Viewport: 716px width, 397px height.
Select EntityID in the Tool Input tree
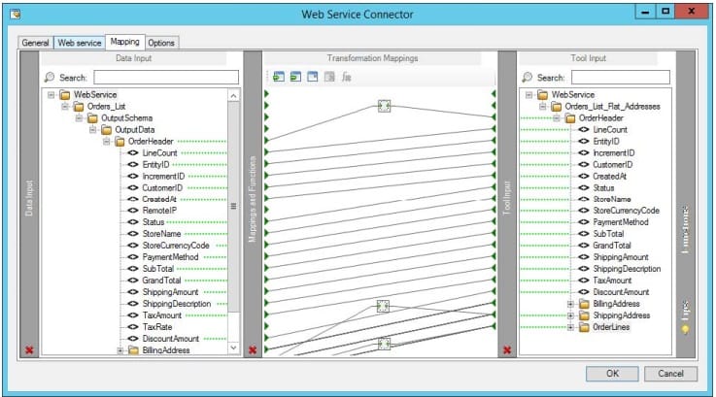606,142
